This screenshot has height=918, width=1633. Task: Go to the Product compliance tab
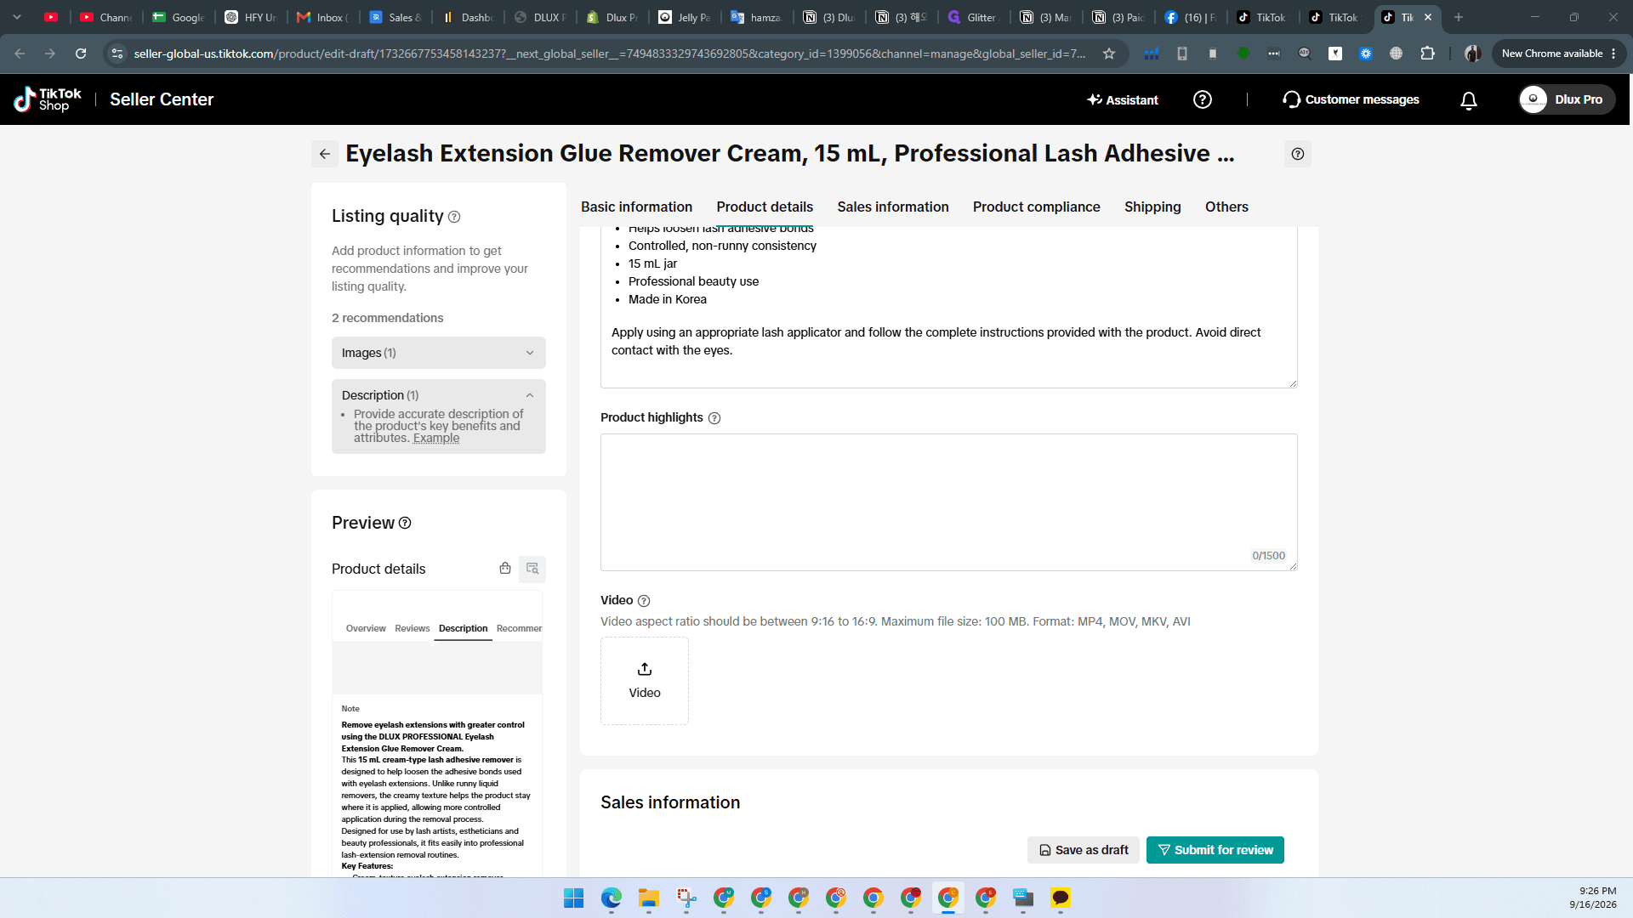(x=1036, y=207)
